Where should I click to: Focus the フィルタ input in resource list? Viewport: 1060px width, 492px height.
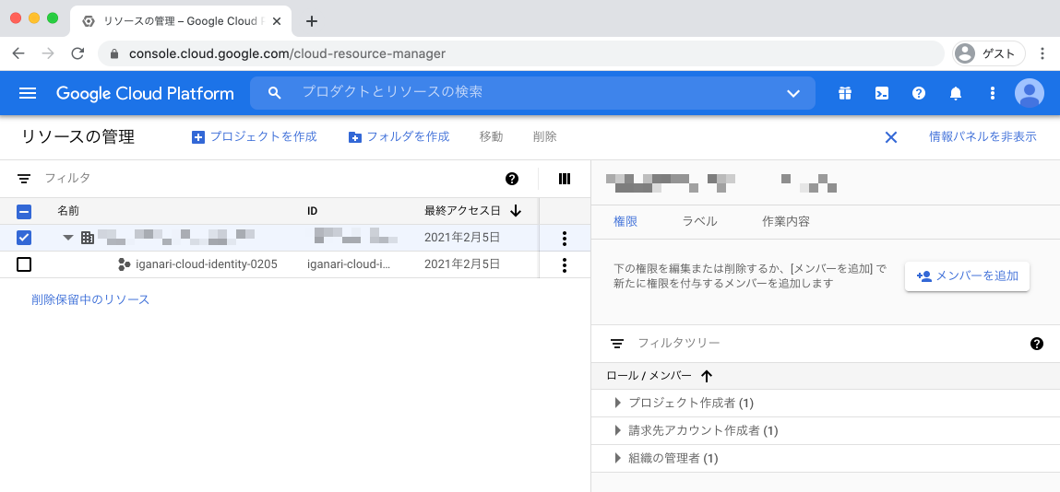pyautogui.click(x=270, y=179)
